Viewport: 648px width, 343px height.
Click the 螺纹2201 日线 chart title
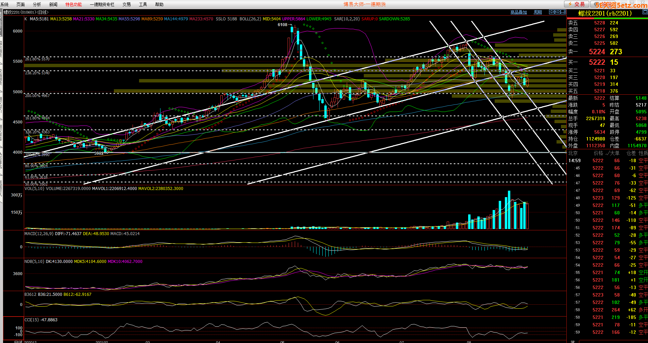pos(26,12)
